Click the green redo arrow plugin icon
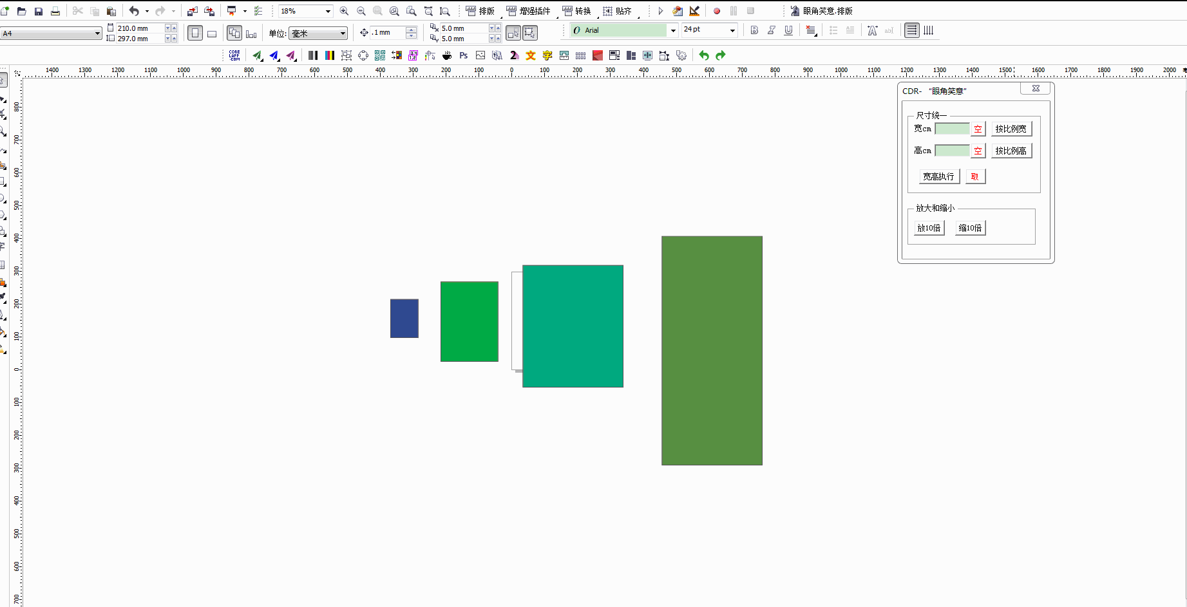The height and width of the screenshot is (607, 1187). click(x=721, y=55)
